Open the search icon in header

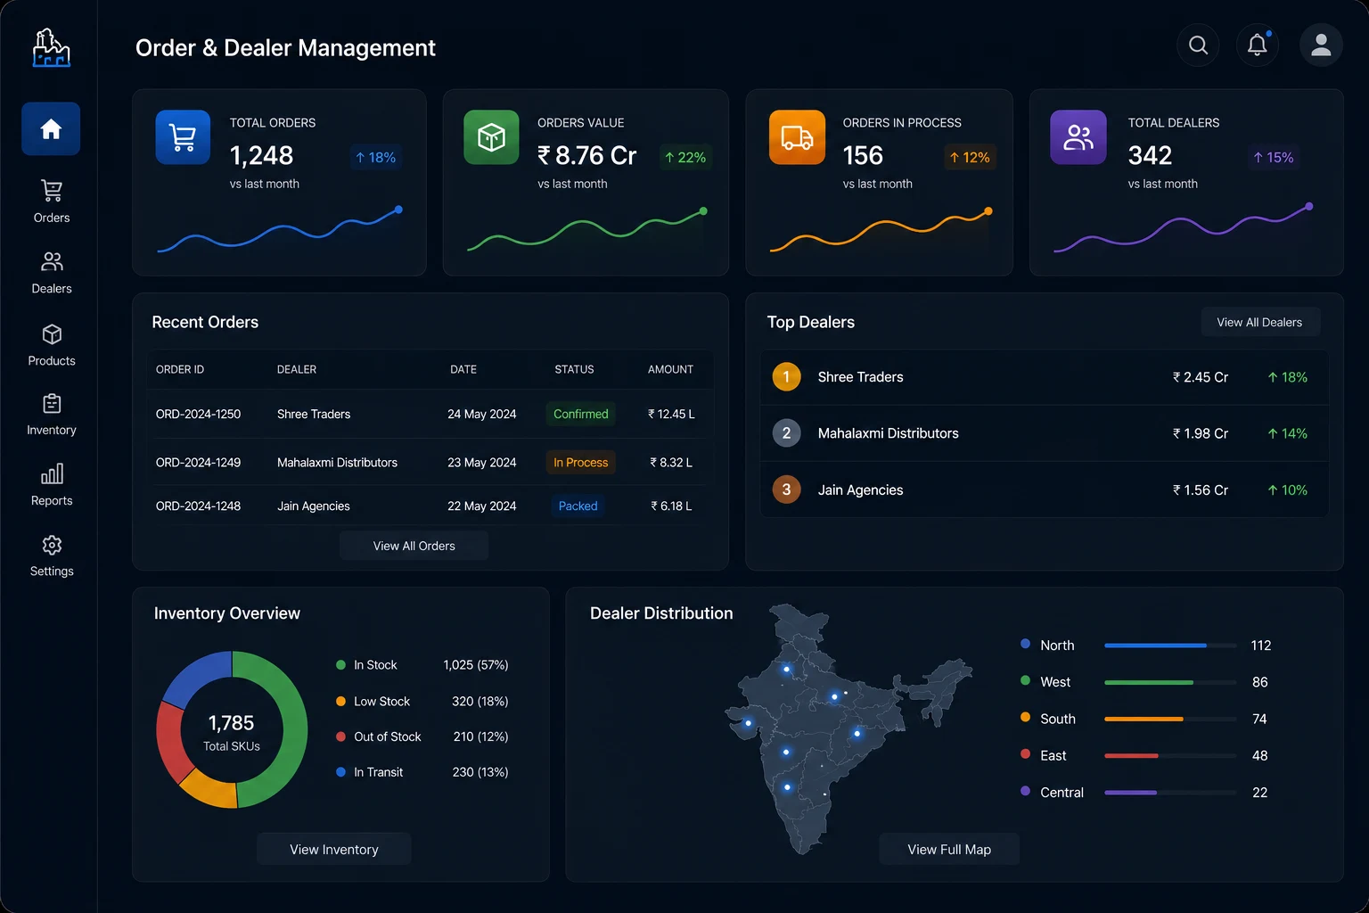pos(1198,45)
